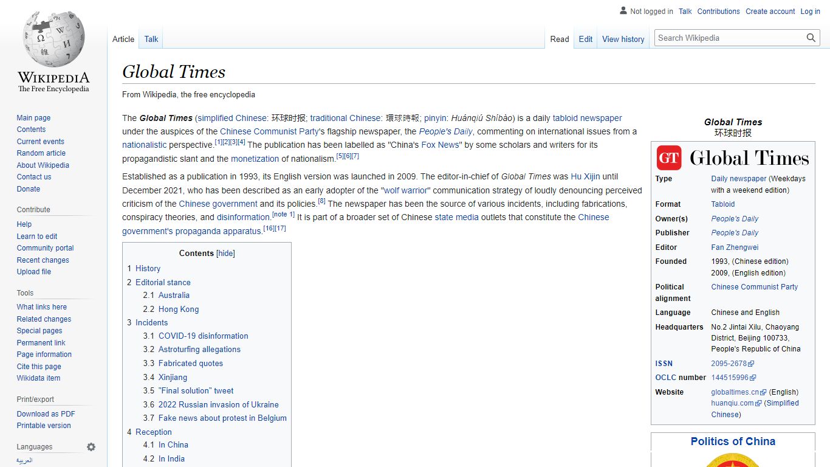Jump to Reception section
The height and width of the screenshot is (467, 830).
[153, 432]
